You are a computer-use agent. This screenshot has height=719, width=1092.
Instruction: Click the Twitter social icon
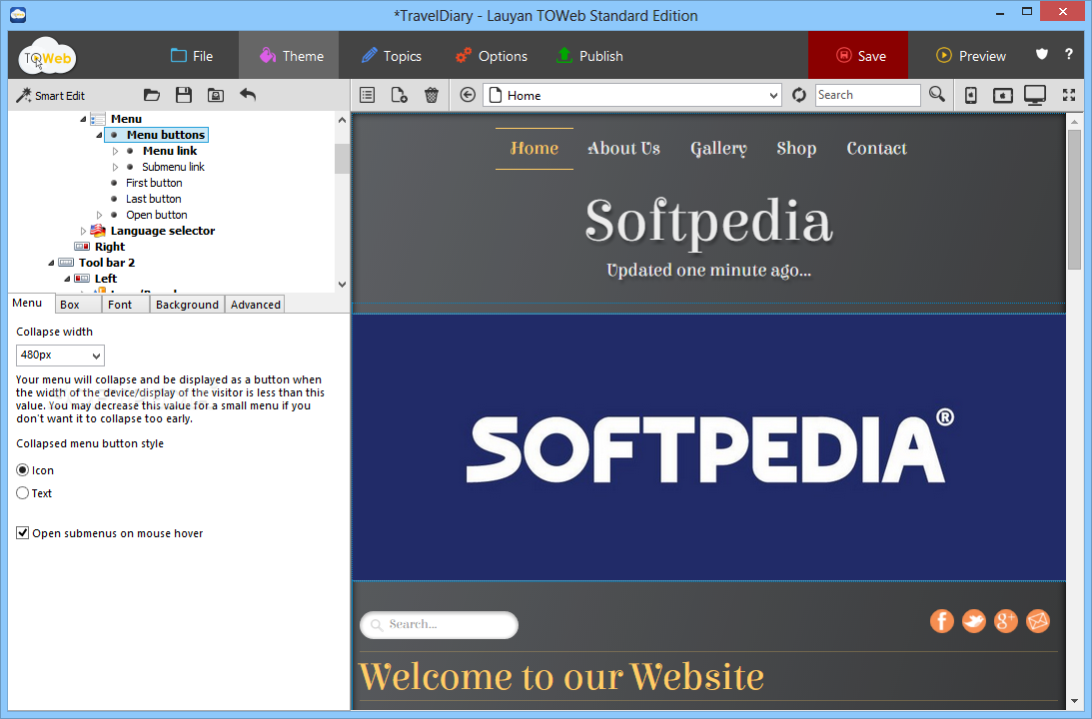coord(973,621)
